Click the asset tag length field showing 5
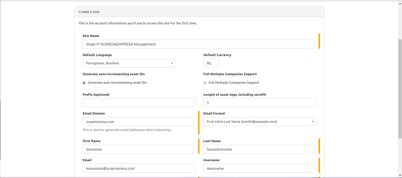Viewport: 402px width, 178px height. 260,103
